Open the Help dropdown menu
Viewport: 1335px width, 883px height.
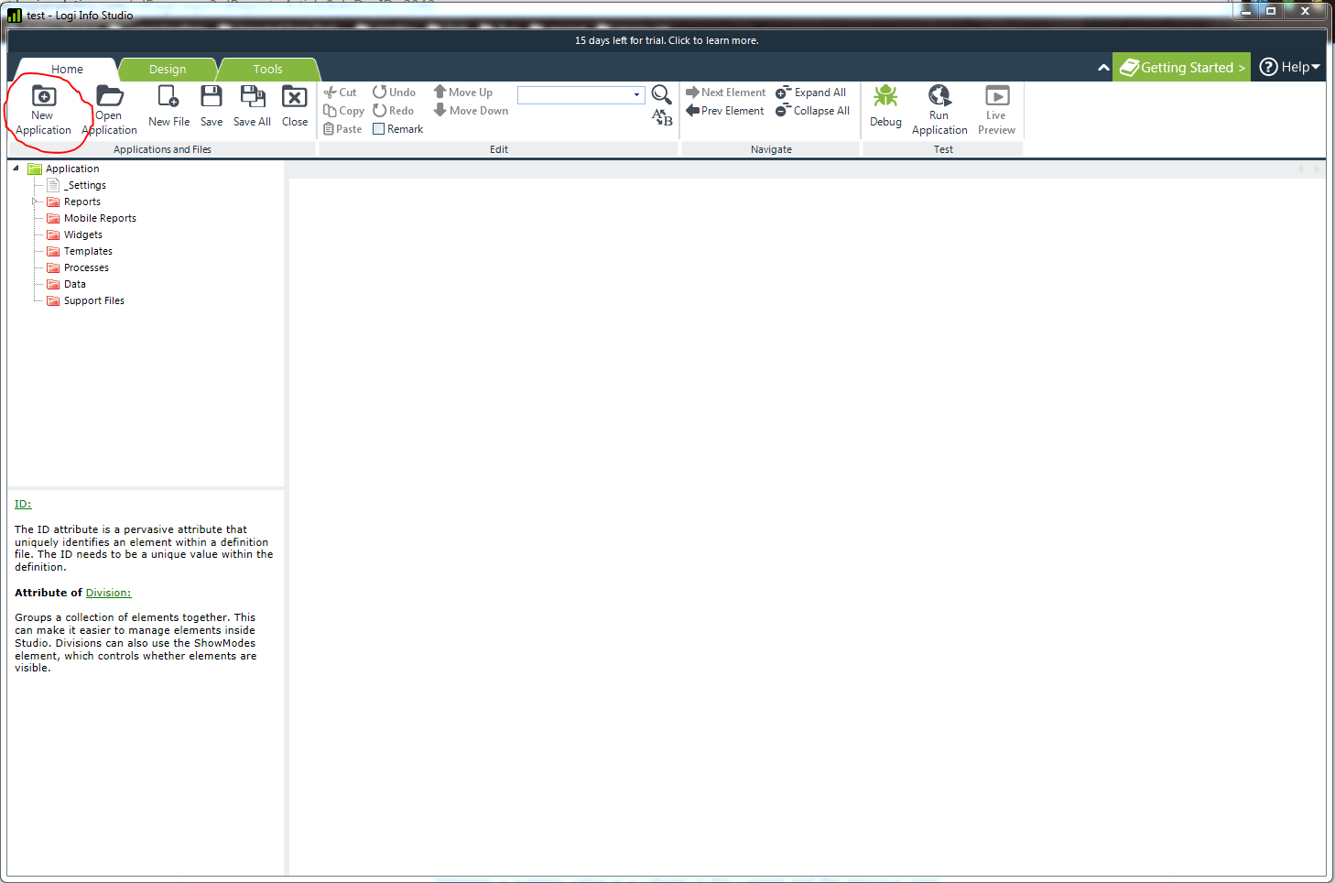[x=1290, y=67]
